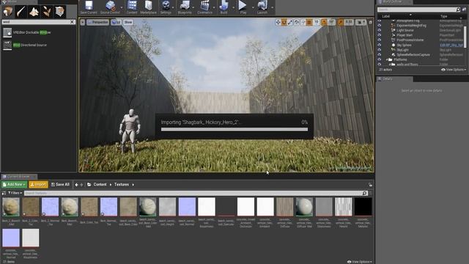469x264 pixels.
Task: Select the translate gizmo icon in viewport
Action: click(x=278, y=22)
